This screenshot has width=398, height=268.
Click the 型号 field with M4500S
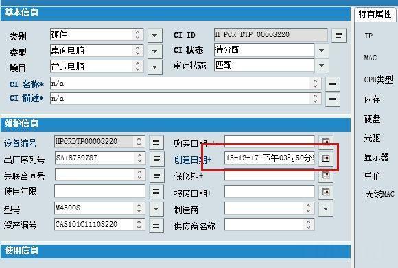(99, 208)
